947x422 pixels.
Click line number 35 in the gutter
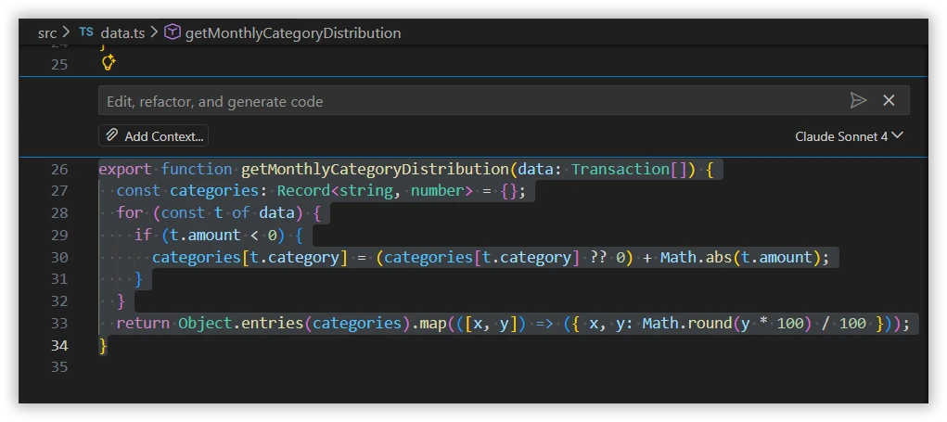59,366
